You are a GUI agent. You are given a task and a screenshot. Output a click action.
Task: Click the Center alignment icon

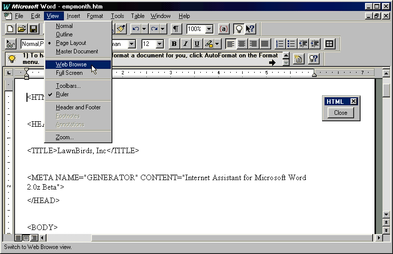pyautogui.click(x=242, y=44)
